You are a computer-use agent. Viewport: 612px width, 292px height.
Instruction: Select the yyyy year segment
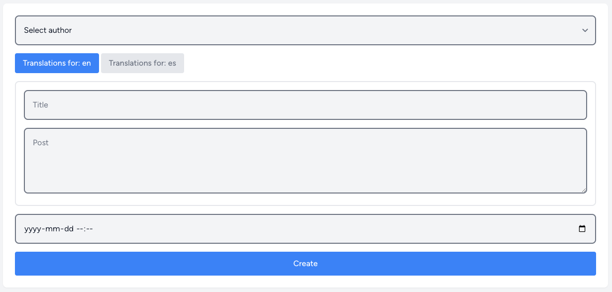tap(32, 229)
